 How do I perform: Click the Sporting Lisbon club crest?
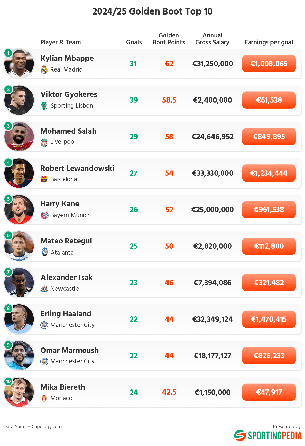pyautogui.click(x=44, y=106)
